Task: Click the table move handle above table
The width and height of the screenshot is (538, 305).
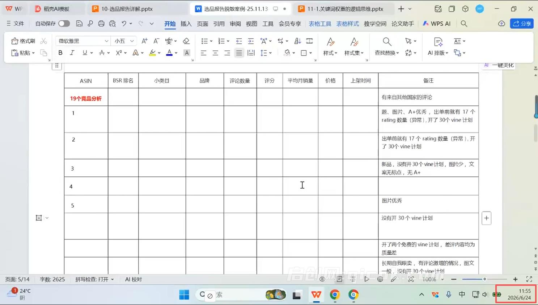Action: [x=57, y=66]
